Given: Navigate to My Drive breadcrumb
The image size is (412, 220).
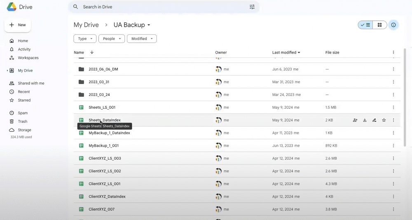Looking at the screenshot, I should click(86, 25).
